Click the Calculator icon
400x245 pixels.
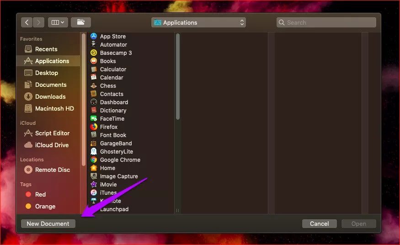point(94,69)
